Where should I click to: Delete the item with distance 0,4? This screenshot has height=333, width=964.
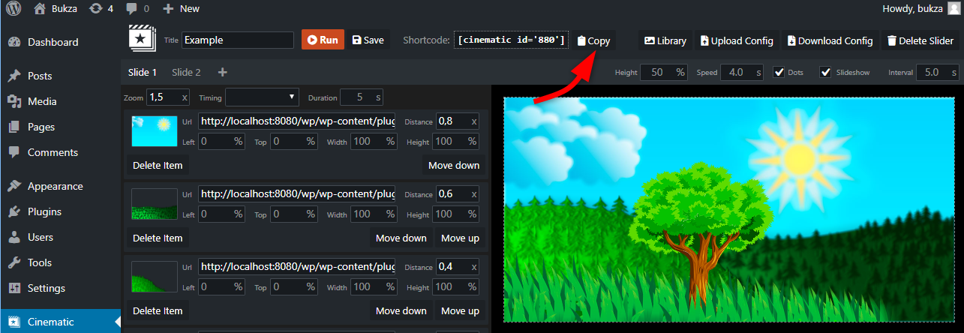pyautogui.click(x=158, y=310)
